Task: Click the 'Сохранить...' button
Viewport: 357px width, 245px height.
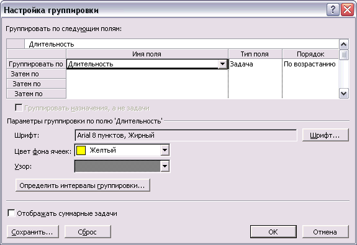Action: pyautogui.click(x=33, y=232)
